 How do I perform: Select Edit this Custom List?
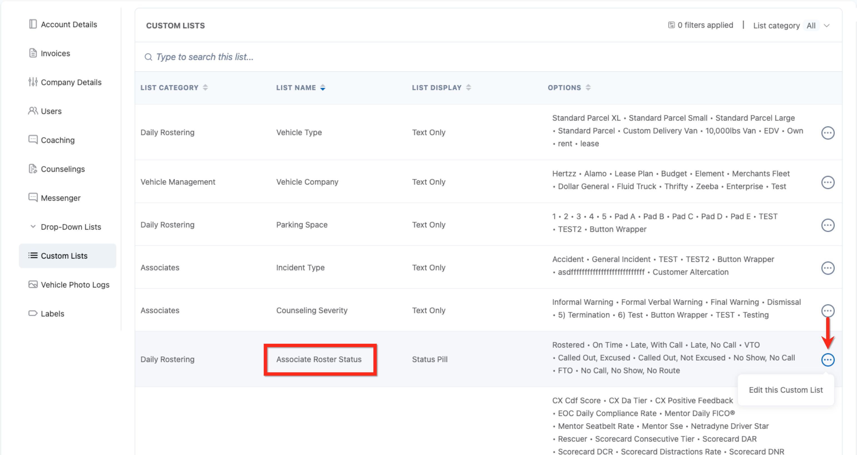[785, 390]
